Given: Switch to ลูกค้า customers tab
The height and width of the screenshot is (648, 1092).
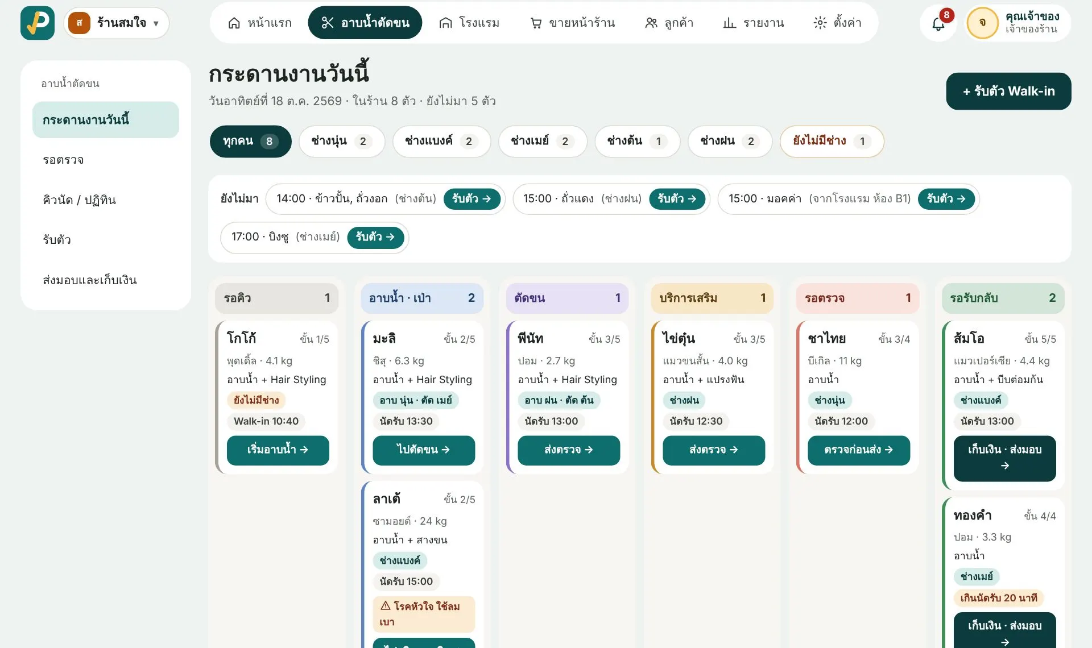Looking at the screenshot, I should point(669,23).
